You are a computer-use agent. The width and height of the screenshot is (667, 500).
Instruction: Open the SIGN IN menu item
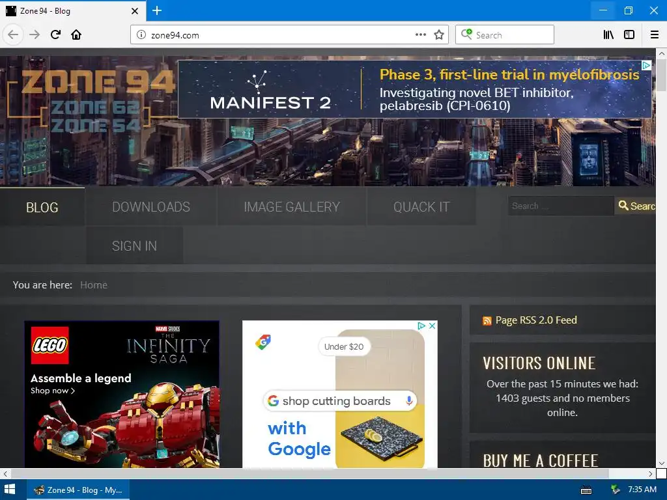134,245
